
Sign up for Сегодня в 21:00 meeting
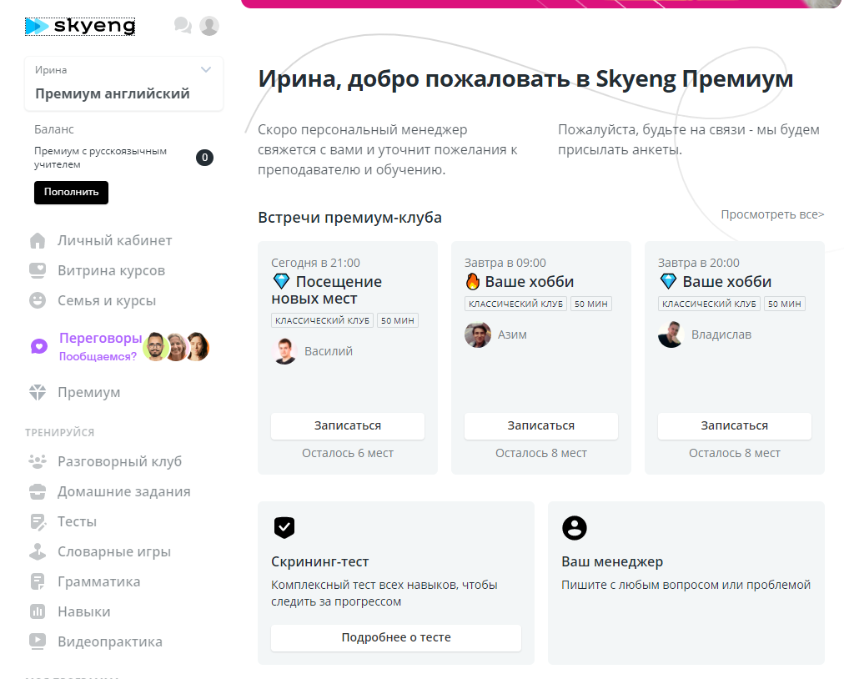(348, 426)
